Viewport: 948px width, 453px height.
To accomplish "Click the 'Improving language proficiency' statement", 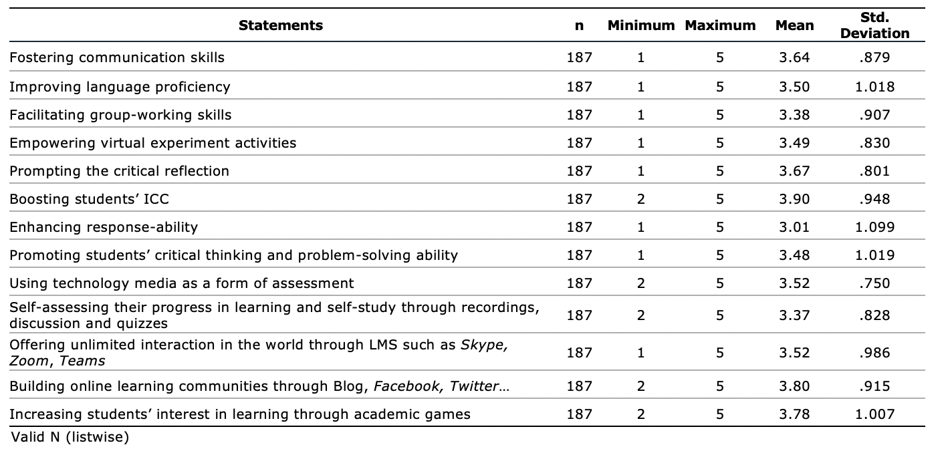I will (120, 87).
